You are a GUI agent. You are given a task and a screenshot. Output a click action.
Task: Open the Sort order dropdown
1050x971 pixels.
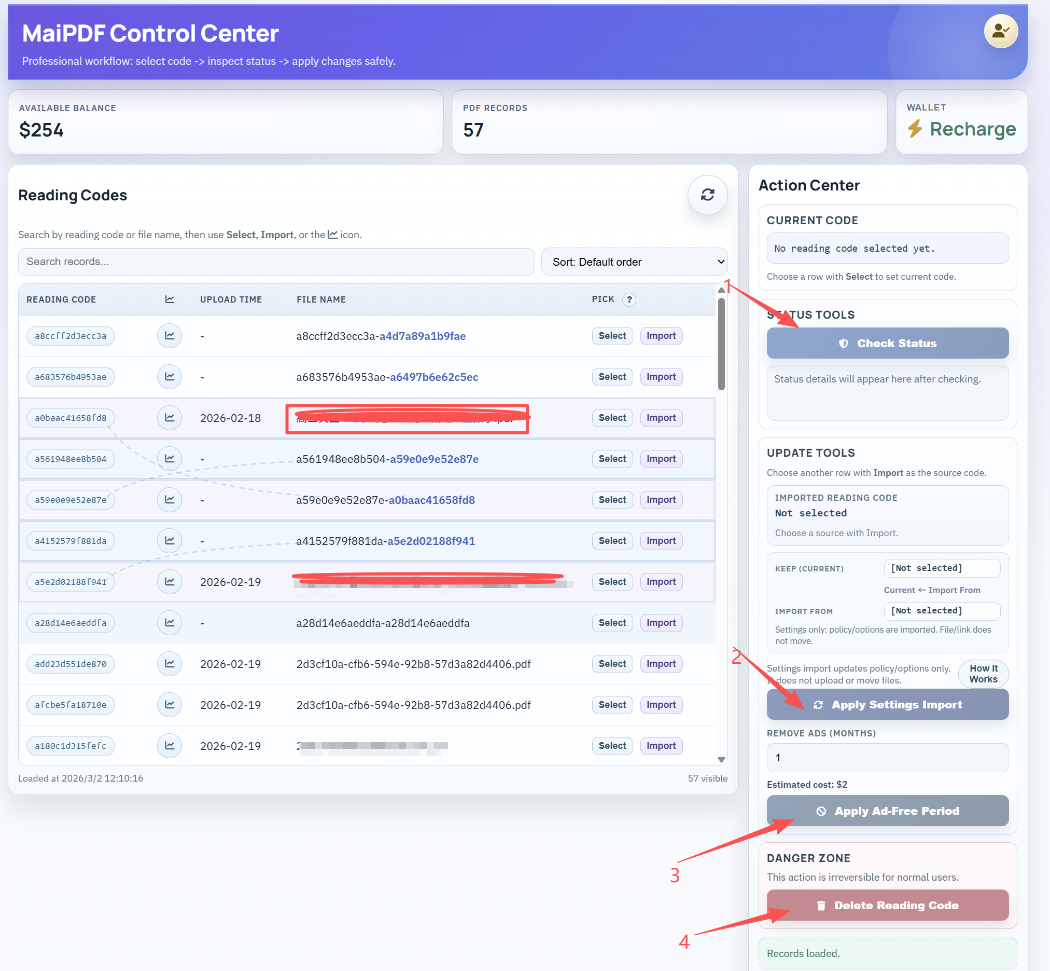634,261
